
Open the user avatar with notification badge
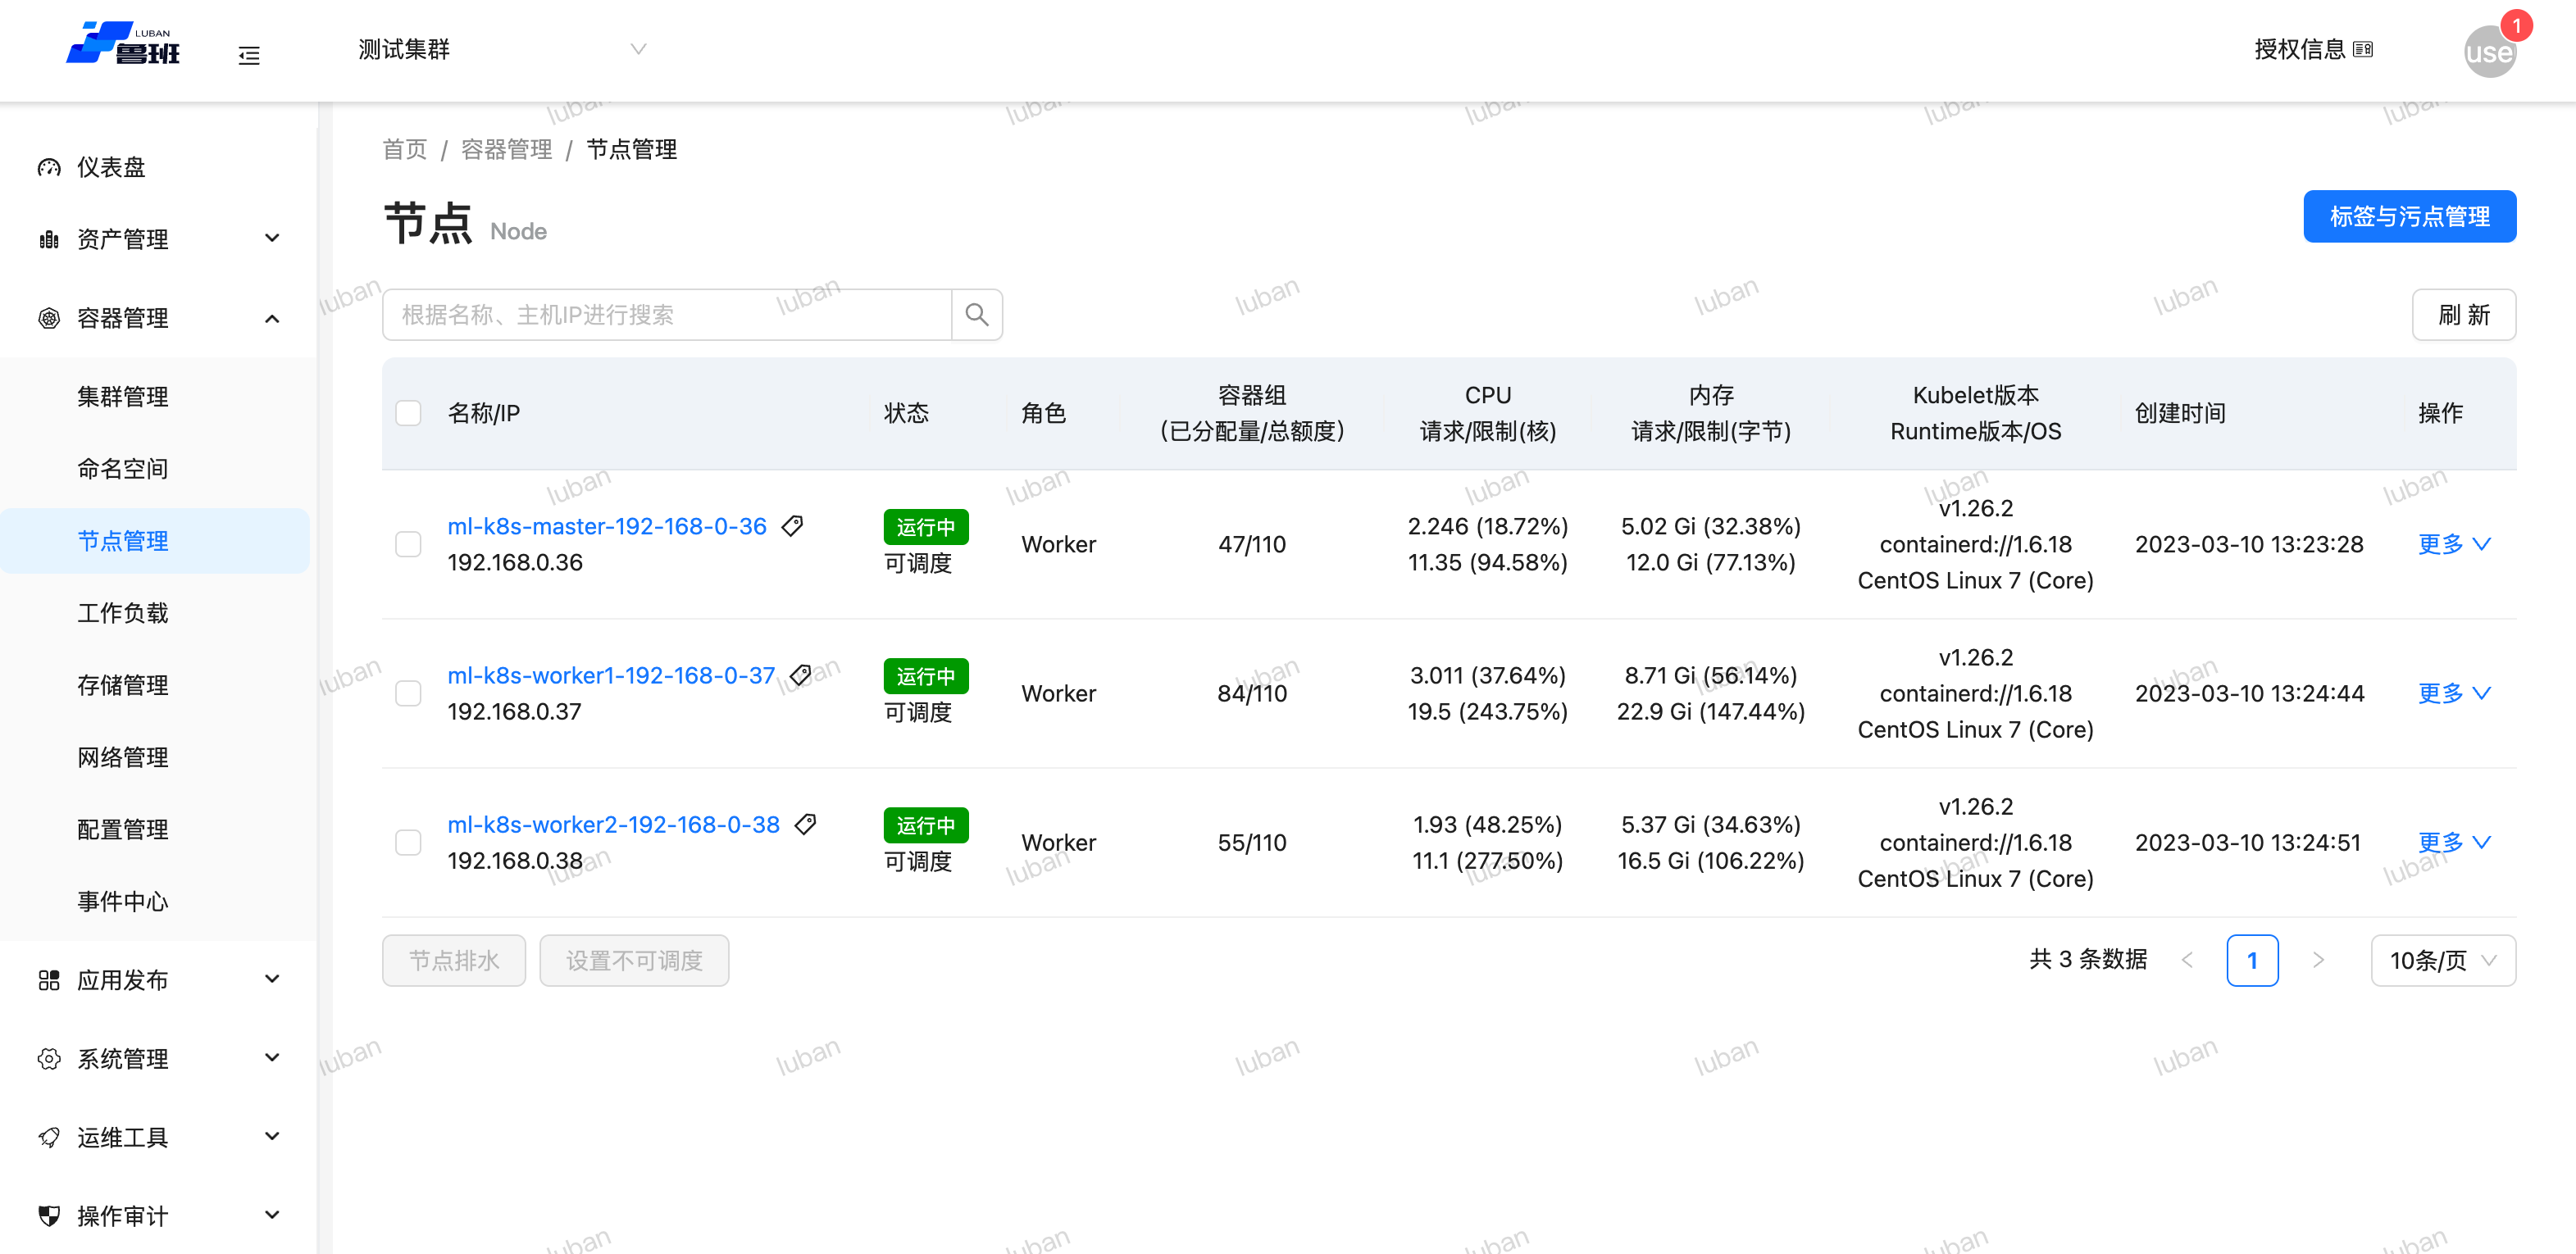tap(2488, 51)
